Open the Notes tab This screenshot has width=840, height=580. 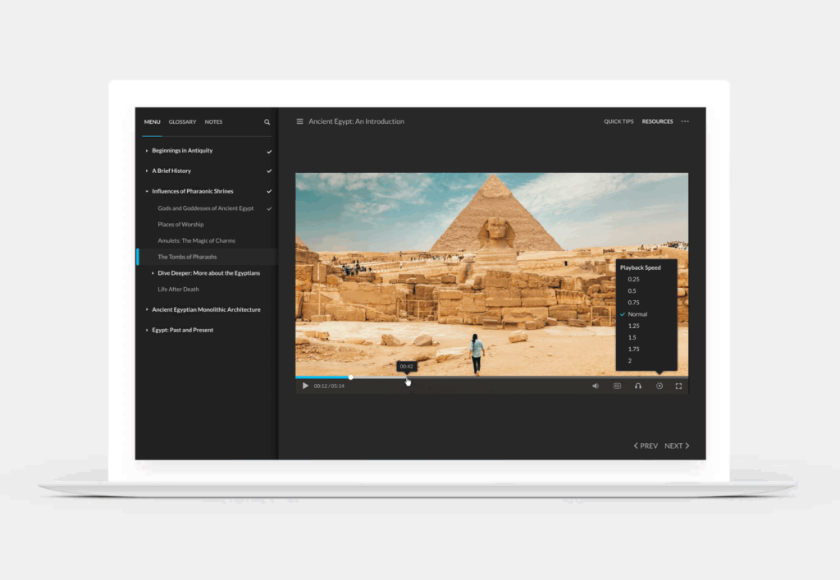(213, 122)
